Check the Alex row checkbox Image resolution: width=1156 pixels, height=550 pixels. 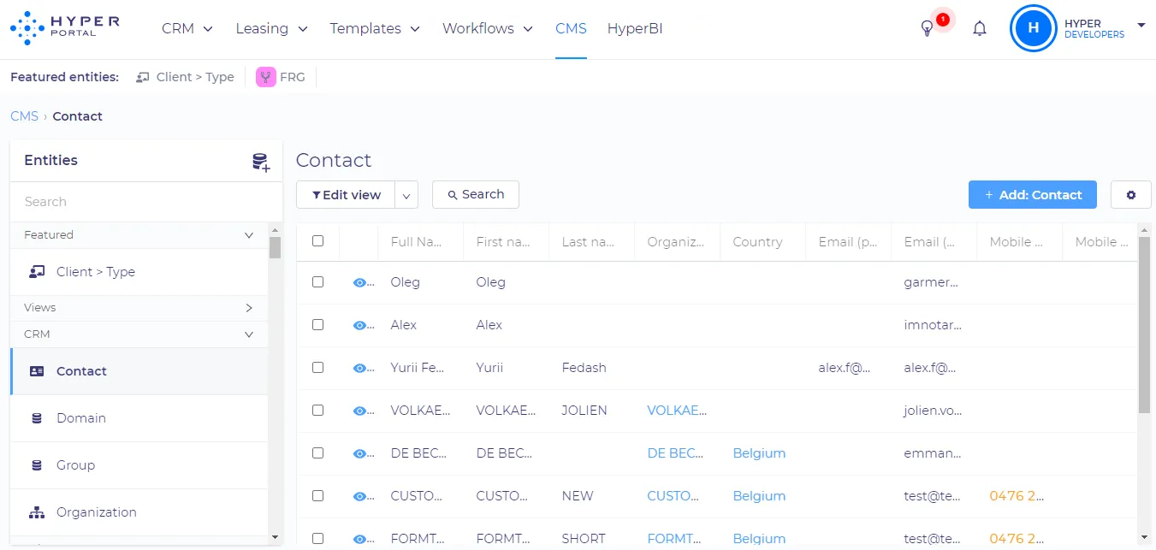click(318, 324)
